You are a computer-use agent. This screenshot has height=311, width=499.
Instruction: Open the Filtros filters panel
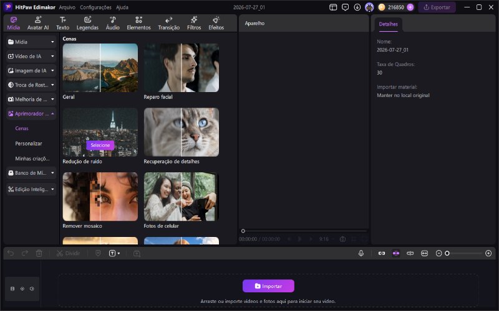(x=194, y=23)
